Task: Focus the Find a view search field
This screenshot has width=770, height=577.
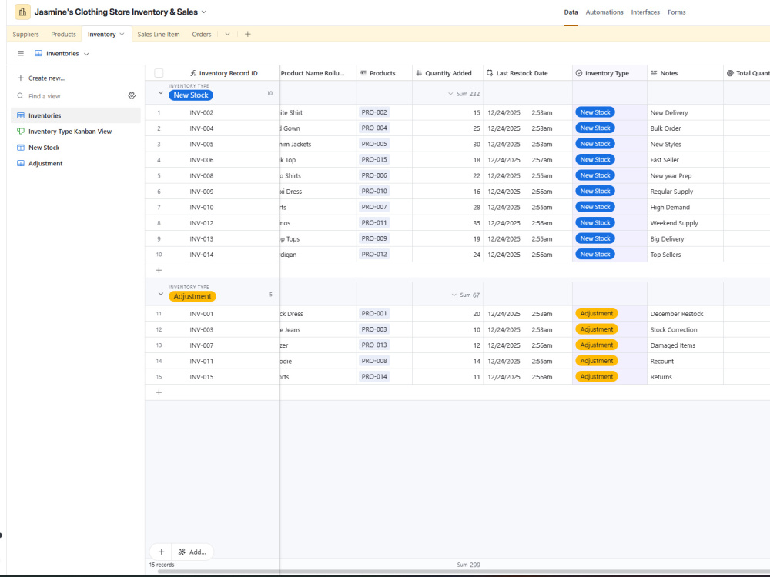Action: point(76,96)
